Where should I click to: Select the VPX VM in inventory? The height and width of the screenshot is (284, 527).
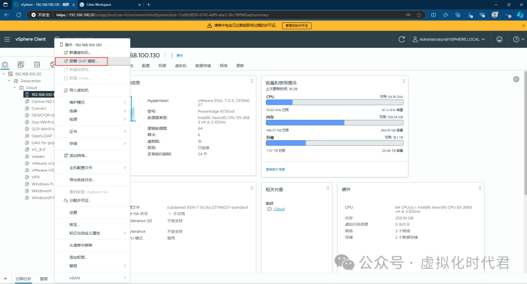[36, 177]
